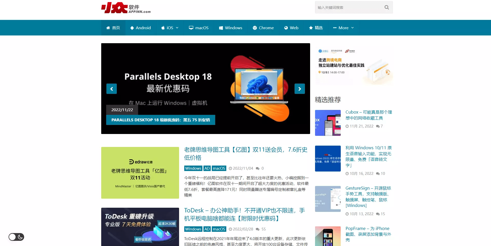The width and height of the screenshot is (491, 246).
Task: Open Cubox 网络收藏工具 recommended link
Action: pyautogui.click(x=369, y=115)
